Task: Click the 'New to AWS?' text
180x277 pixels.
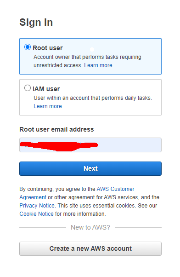Action: [90, 227]
